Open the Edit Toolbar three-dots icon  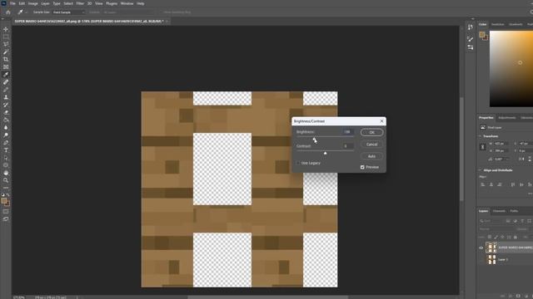coord(6,188)
